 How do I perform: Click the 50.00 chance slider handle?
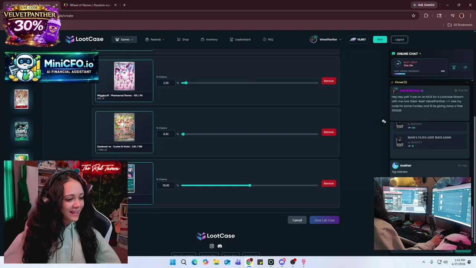coord(250,185)
